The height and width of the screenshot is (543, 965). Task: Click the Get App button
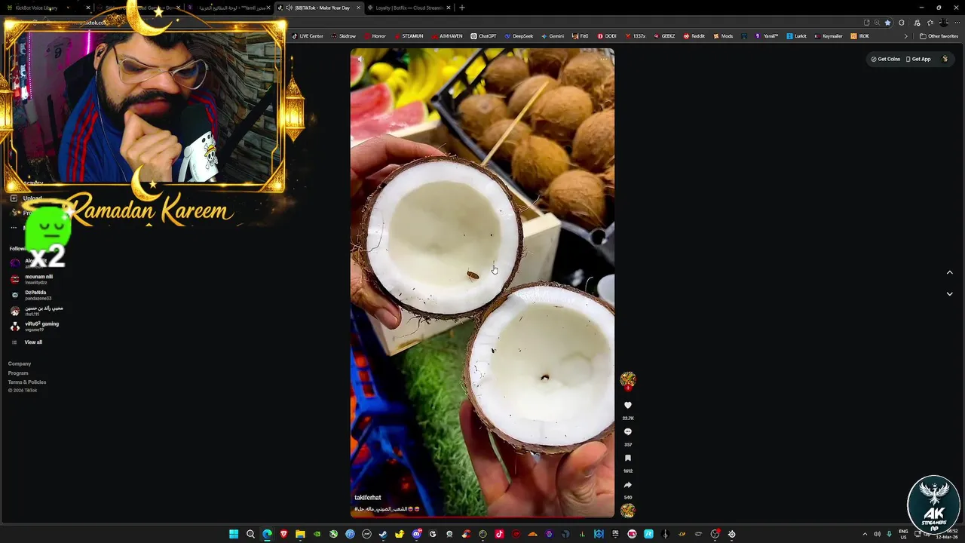(918, 59)
